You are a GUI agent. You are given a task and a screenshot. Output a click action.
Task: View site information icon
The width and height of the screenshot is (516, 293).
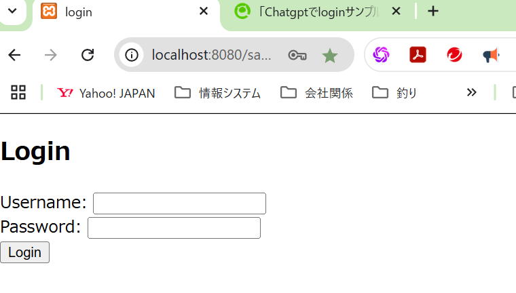tap(132, 55)
